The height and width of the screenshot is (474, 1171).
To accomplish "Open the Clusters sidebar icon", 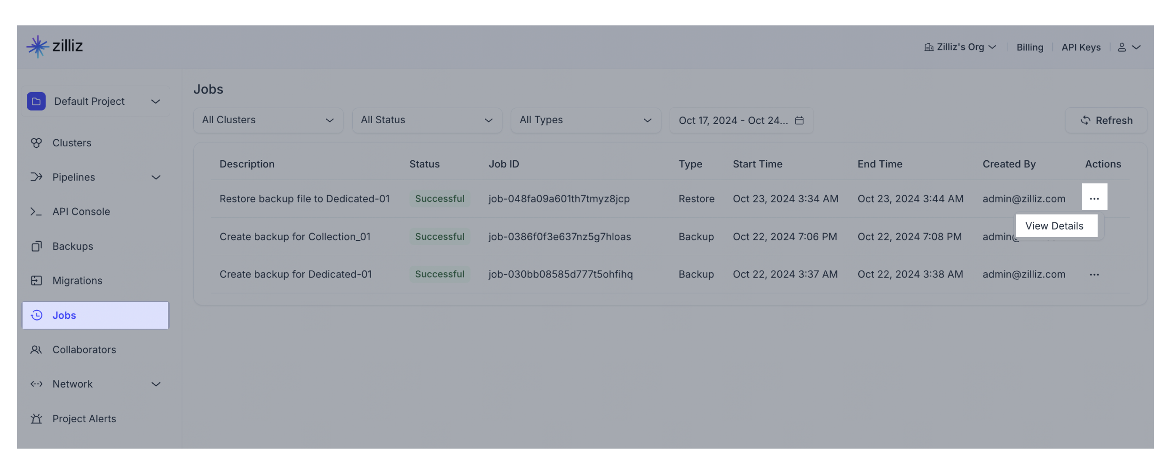I will tap(36, 143).
